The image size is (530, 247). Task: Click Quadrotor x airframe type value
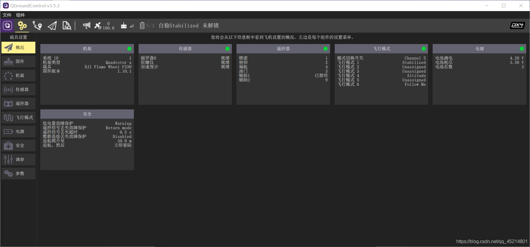[x=118, y=62]
